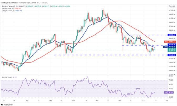Click the Aug date label on time axis
The height and width of the screenshot is (106, 177).
click(x=27, y=100)
